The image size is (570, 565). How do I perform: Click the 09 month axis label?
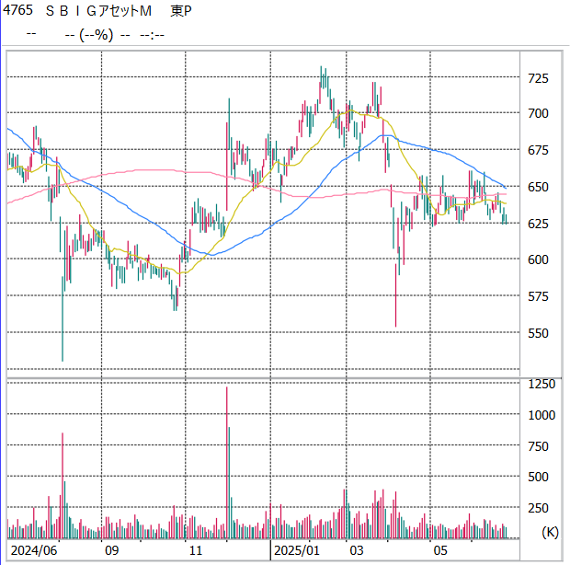coord(111,550)
